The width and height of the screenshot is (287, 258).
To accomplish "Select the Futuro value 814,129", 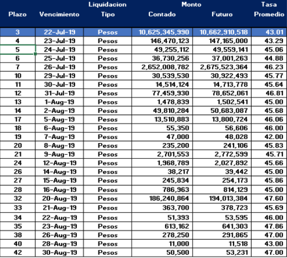I will pyautogui.click(x=222, y=189).
